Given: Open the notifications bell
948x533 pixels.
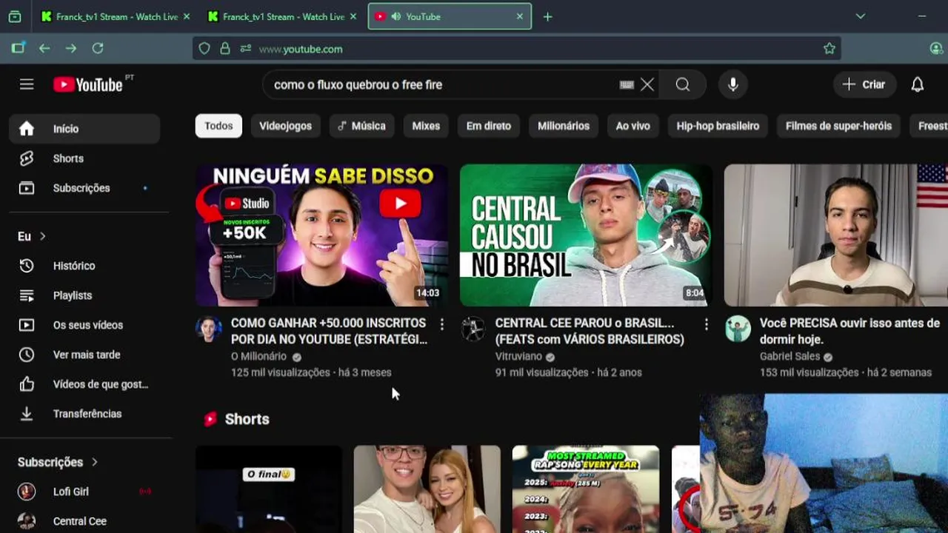Looking at the screenshot, I should [x=918, y=84].
